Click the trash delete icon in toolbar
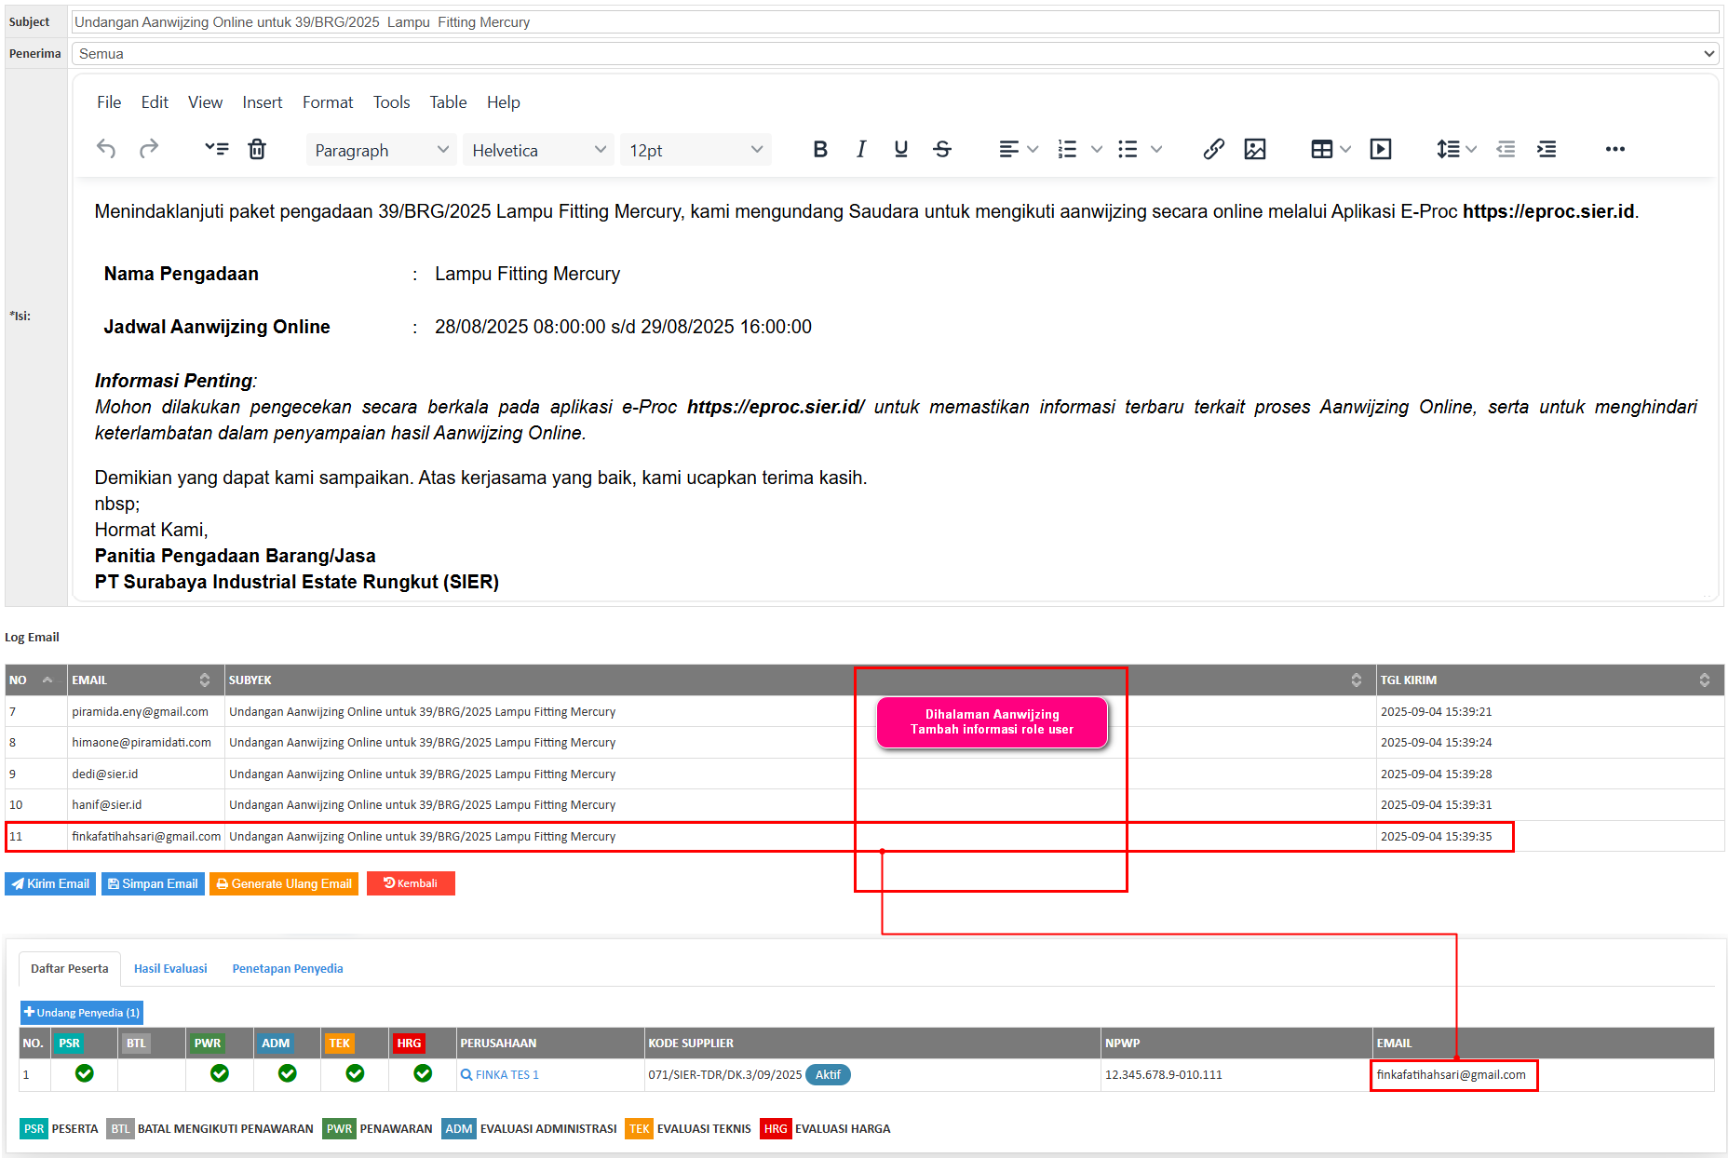This screenshot has width=1729, height=1158. pos(257,149)
